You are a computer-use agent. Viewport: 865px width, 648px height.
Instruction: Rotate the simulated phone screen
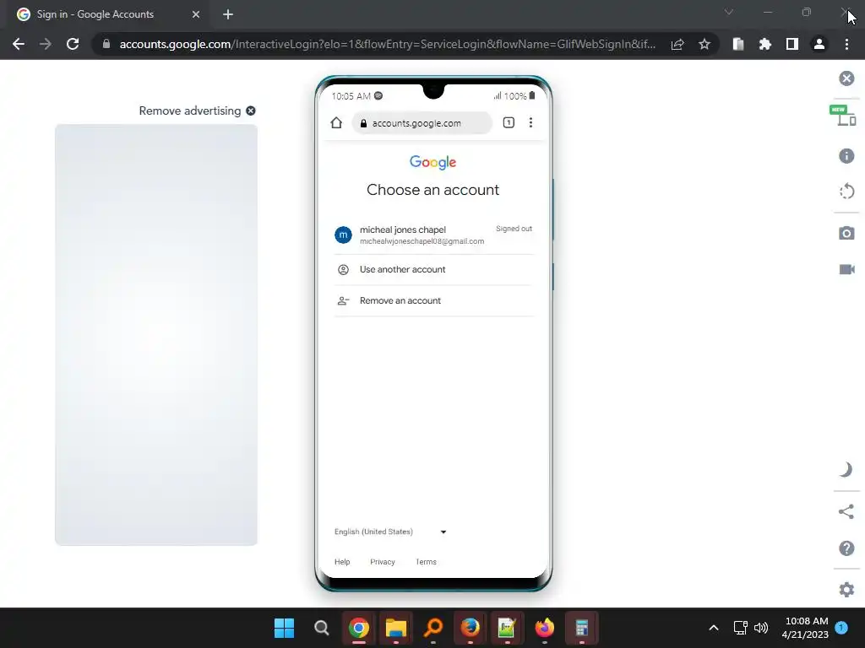tap(846, 192)
